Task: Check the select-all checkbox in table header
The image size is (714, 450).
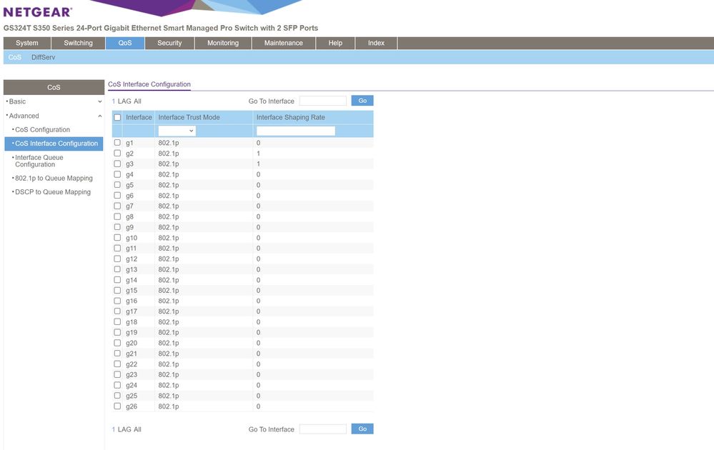Action: click(x=117, y=117)
